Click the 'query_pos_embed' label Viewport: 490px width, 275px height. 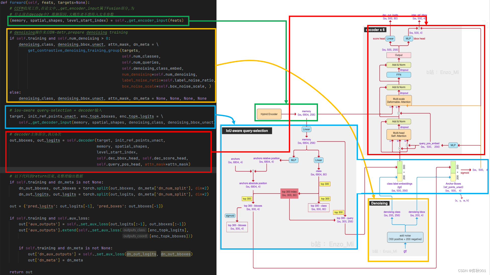tap(429, 143)
